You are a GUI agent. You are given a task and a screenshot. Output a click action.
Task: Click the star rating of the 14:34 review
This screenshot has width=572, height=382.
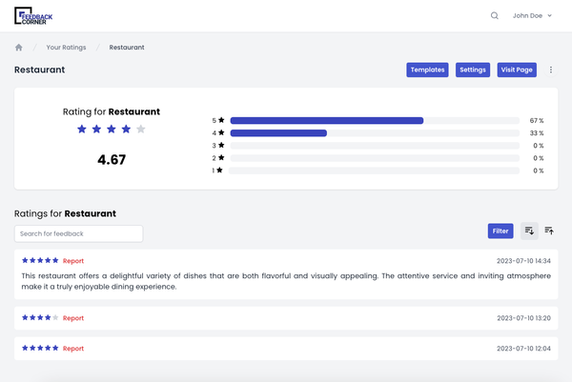coord(40,260)
